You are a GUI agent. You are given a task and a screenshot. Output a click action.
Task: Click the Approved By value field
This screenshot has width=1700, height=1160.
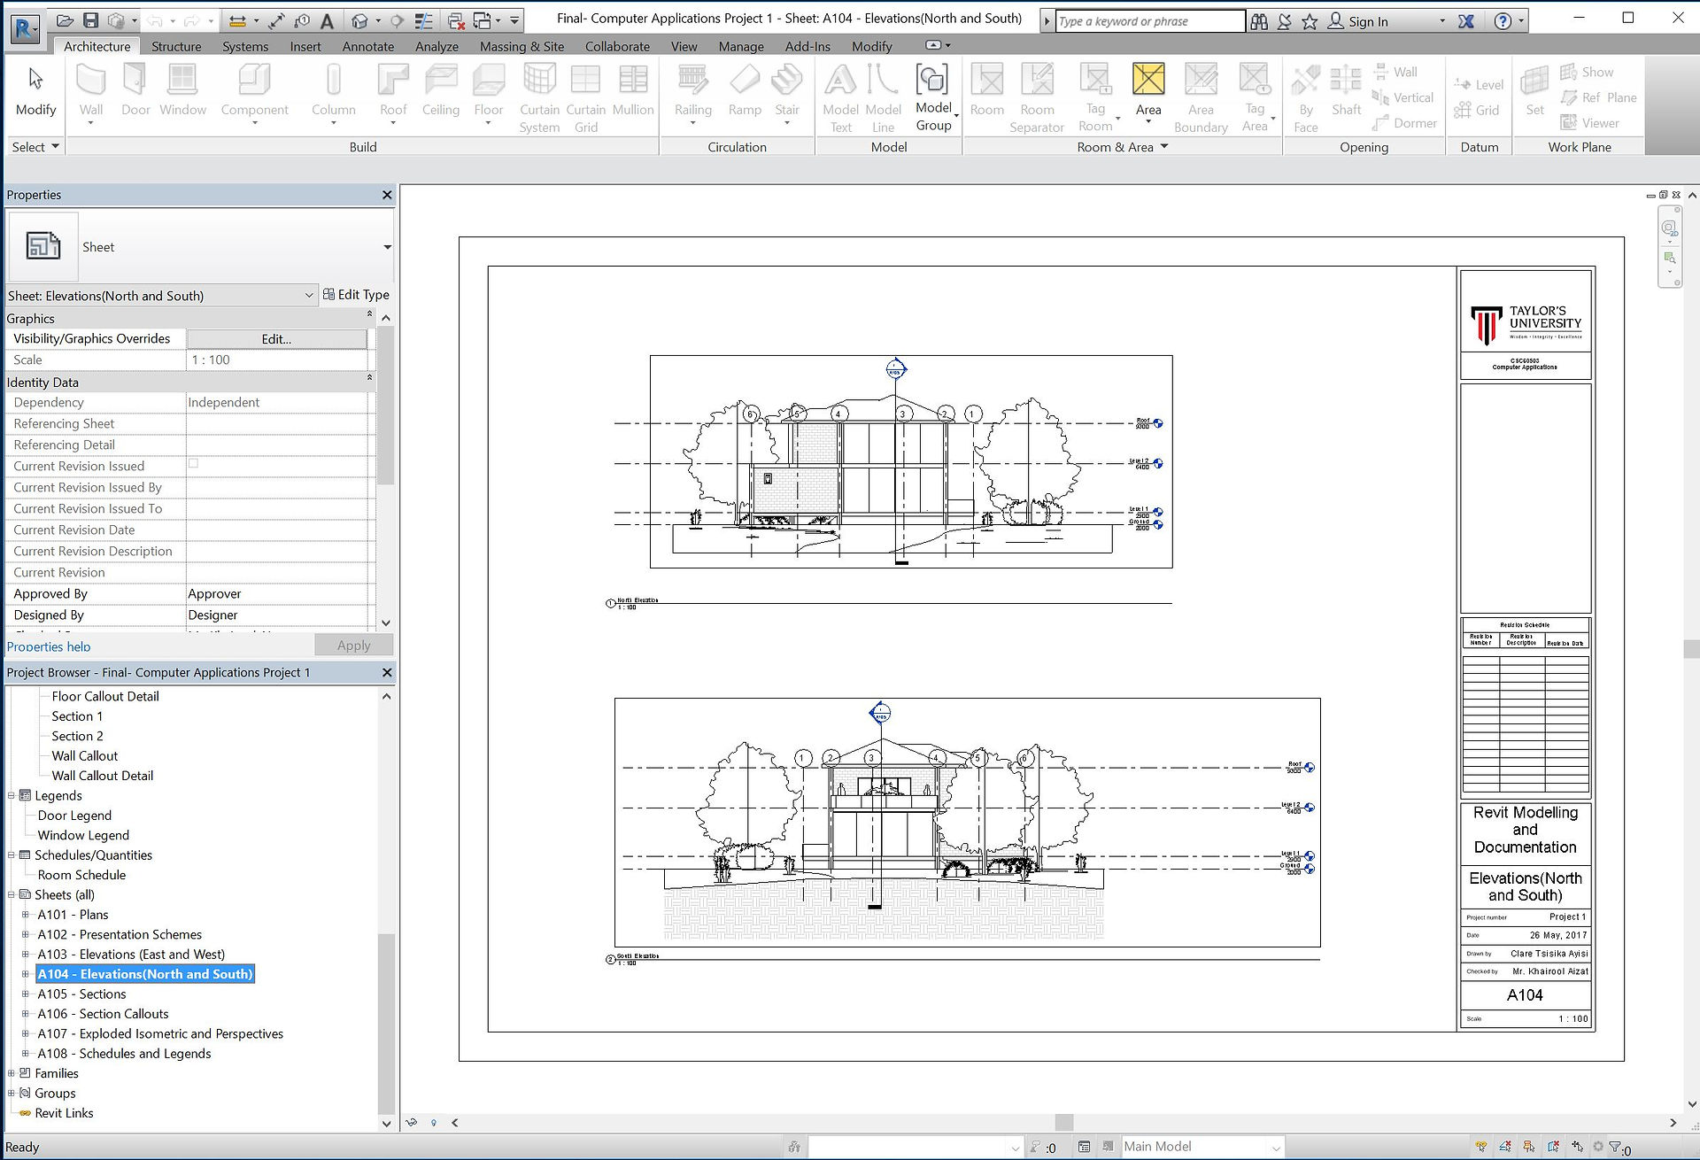(277, 593)
